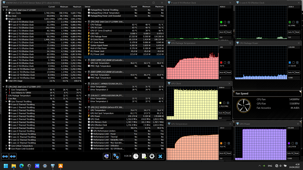
Task: Click the HWiNFO64 title bar icon
Action: pyautogui.click(x=3, y=3)
